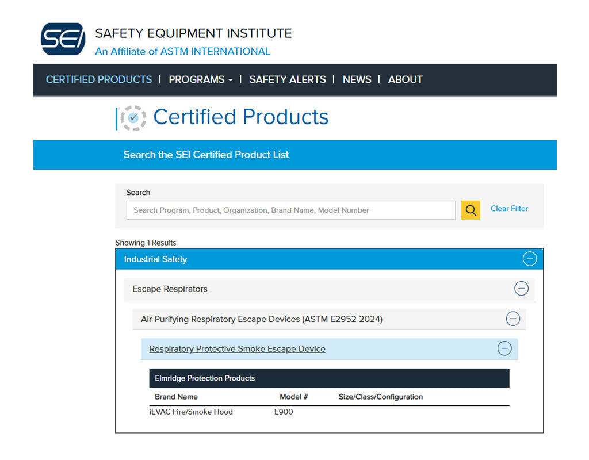Select the Elmridge Protection Products header
This screenshot has height=460, width=589.
coord(329,378)
